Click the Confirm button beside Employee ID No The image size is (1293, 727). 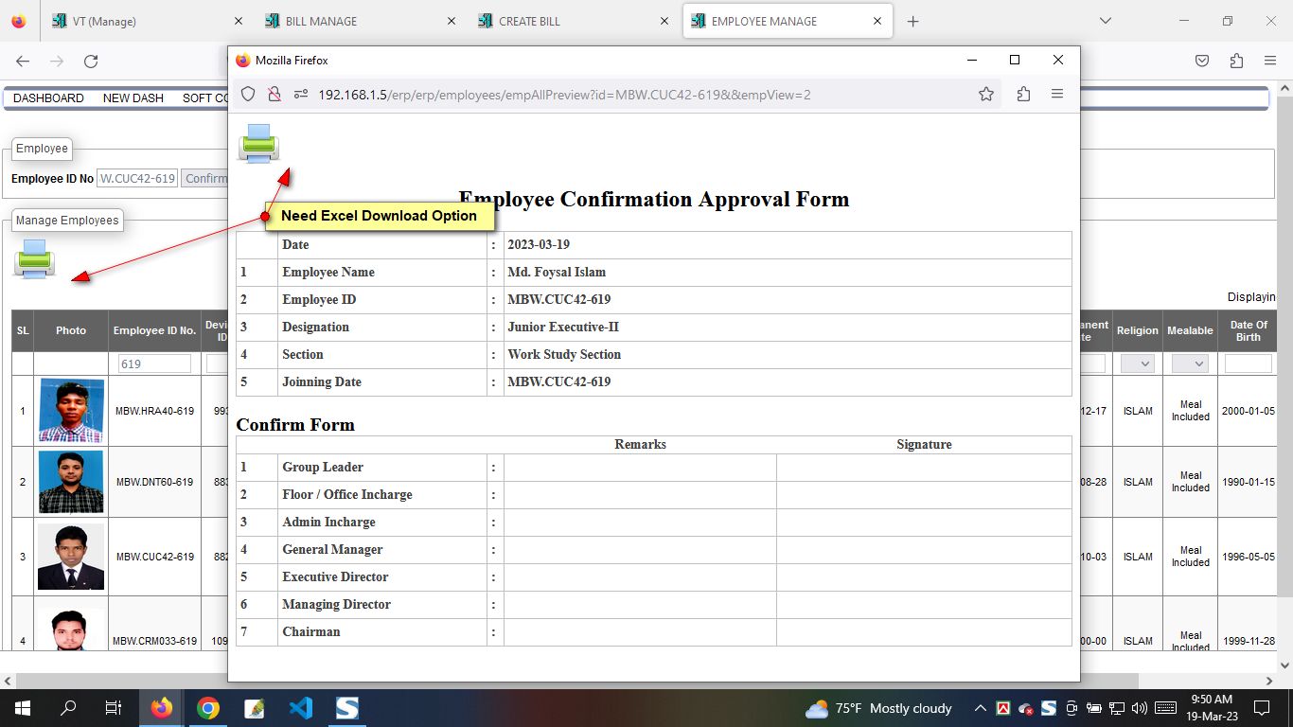[x=204, y=179]
